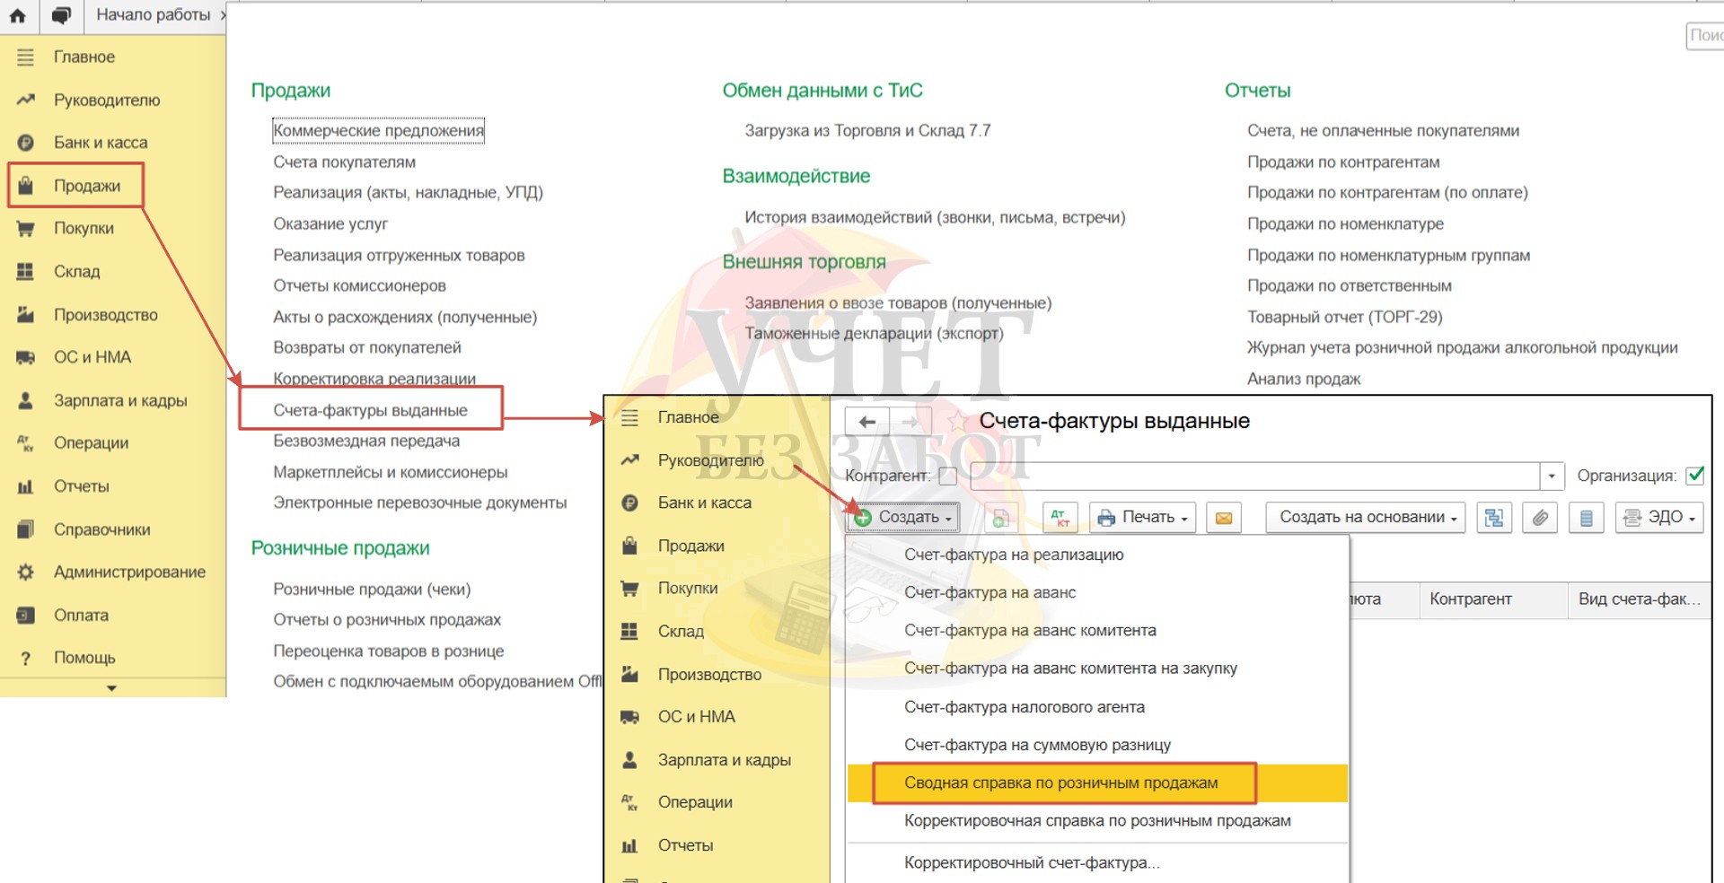1724x883 pixels.
Task: Click the paperclip attached files icon
Action: point(1540,518)
